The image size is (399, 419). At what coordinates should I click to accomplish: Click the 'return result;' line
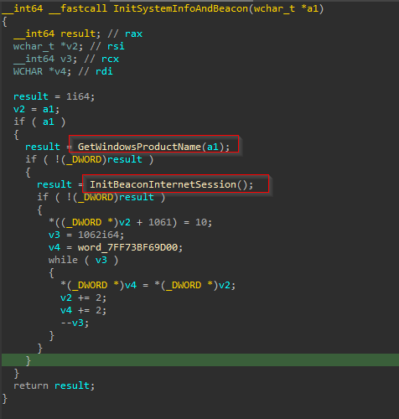coord(54,385)
